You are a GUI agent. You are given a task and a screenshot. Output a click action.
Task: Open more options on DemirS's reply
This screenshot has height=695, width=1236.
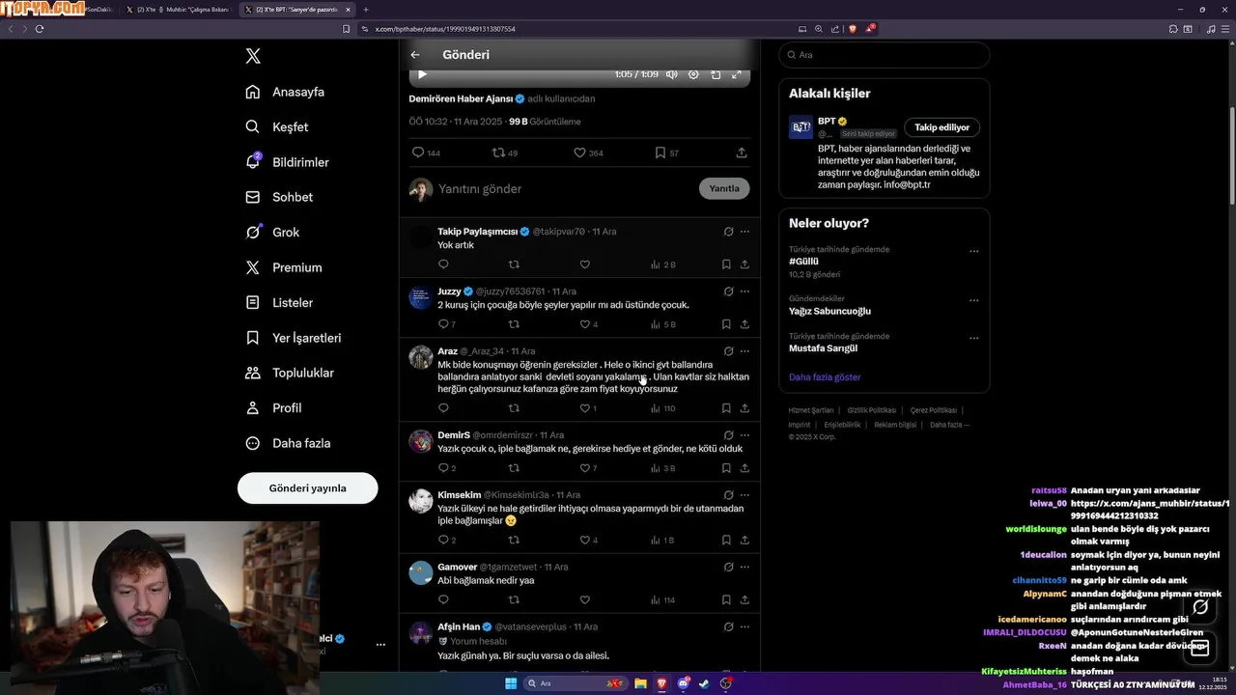tap(744, 435)
